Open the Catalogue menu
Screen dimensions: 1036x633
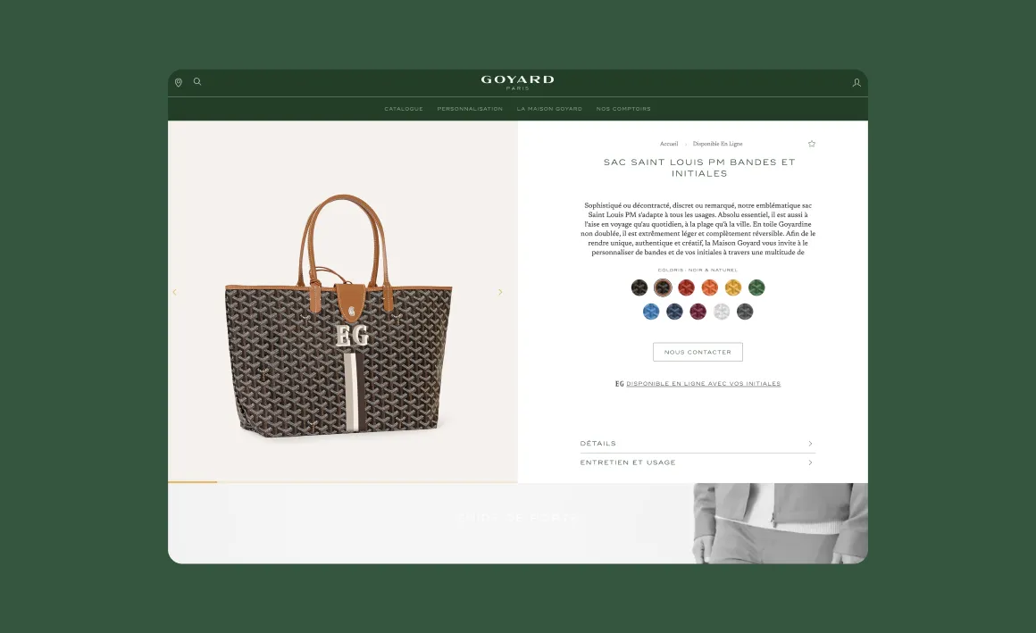(404, 109)
